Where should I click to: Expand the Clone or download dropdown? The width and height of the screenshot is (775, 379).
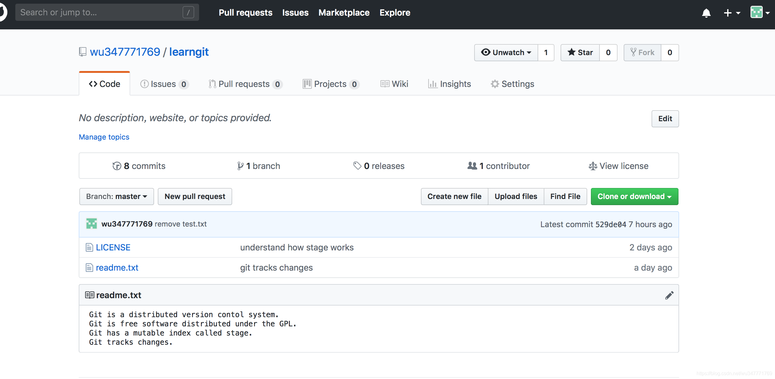coord(634,197)
